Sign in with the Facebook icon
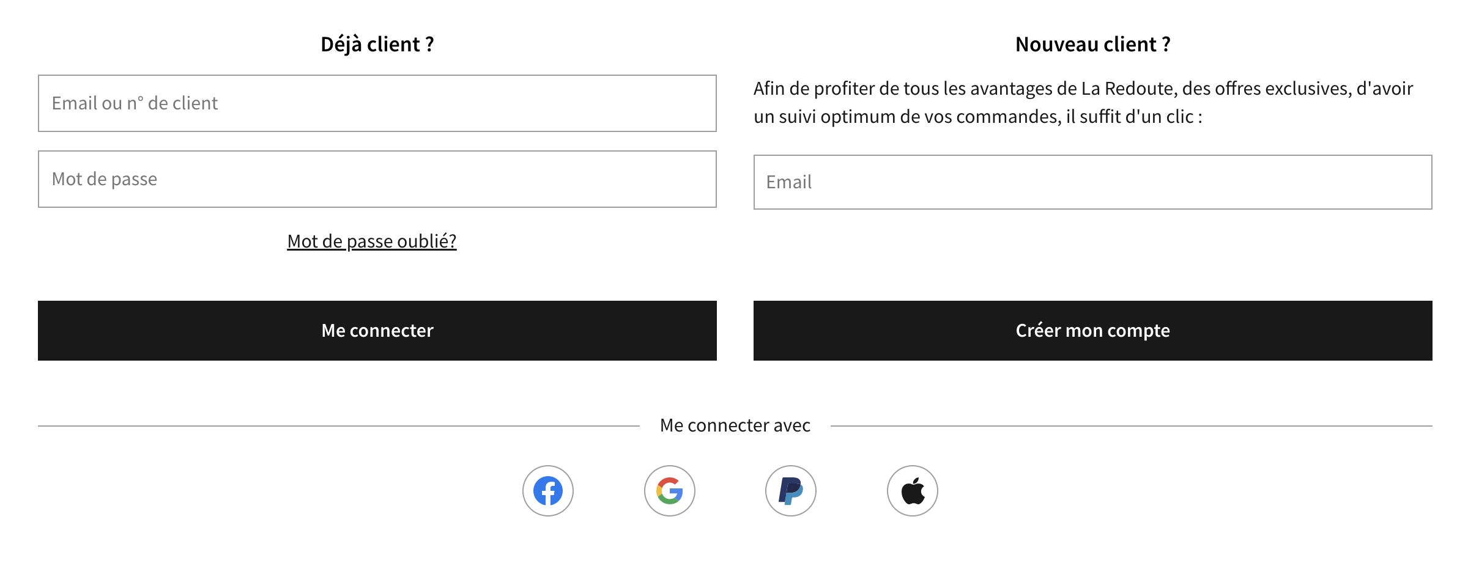Viewport: 1479px width, 566px height. [x=547, y=491]
